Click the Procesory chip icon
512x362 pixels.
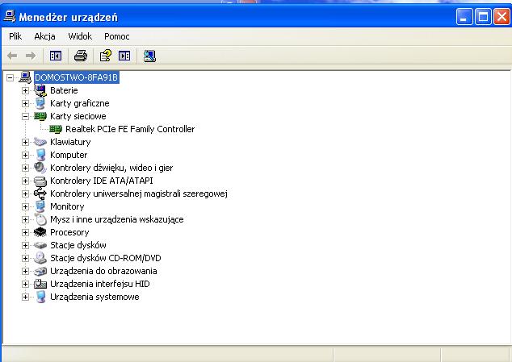pyautogui.click(x=40, y=232)
